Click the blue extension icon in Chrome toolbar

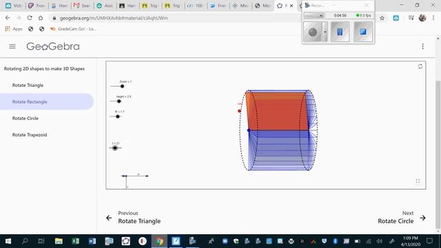(x=396, y=18)
